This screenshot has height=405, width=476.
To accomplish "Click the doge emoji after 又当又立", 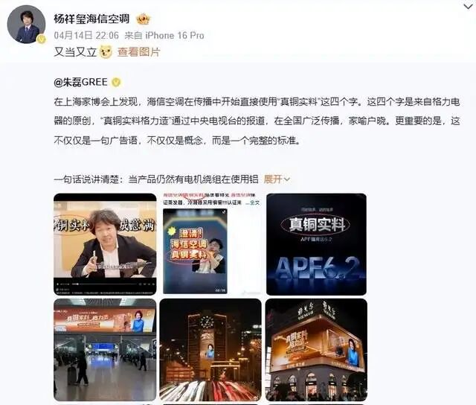I will pyautogui.click(x=106, y=51).
